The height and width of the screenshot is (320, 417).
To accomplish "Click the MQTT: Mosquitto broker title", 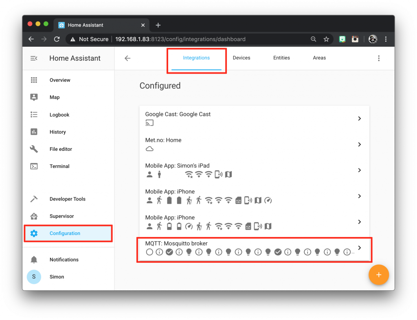I will pos(176,244).
